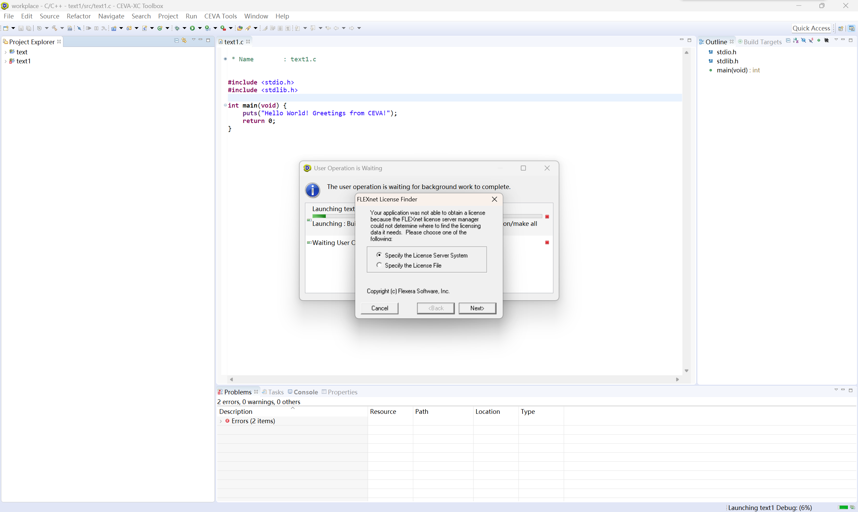Expand the Errors (2 items) row
Image resolution: width=858 pixels, height=512 pixels.
coord(221,421)
